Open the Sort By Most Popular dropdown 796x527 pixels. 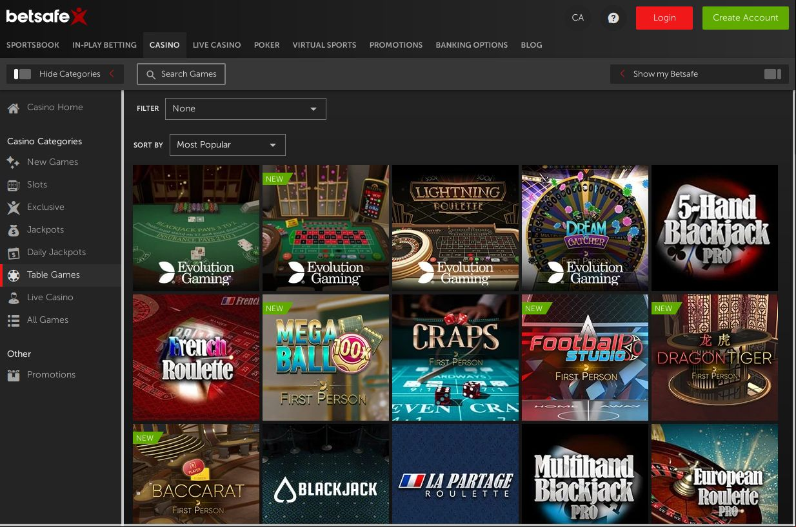[x=227, y=145]
